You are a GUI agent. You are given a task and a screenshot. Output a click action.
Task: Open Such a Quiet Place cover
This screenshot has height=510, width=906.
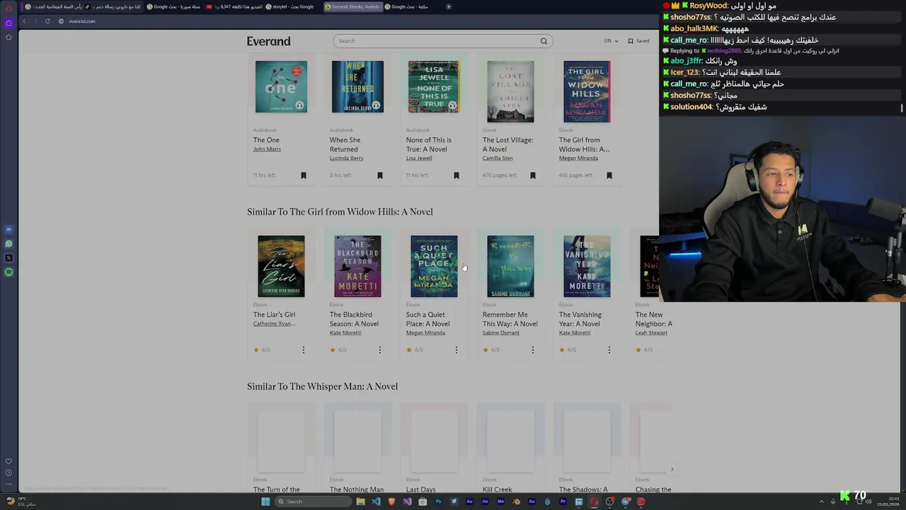pos(434,266)
